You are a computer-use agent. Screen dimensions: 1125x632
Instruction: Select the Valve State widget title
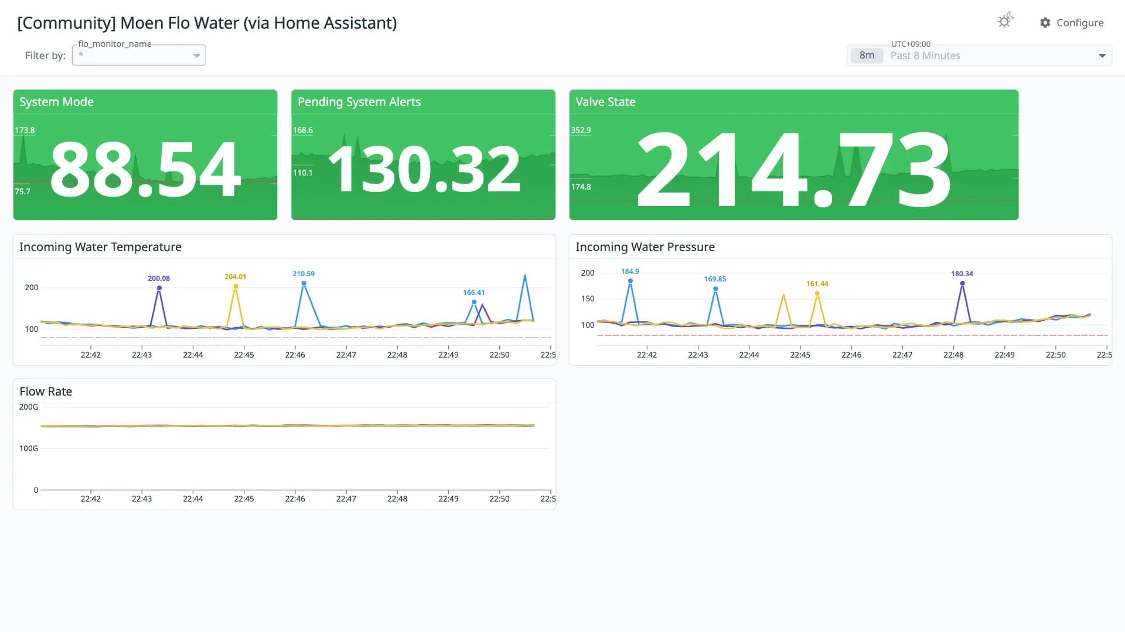(605, 102)
